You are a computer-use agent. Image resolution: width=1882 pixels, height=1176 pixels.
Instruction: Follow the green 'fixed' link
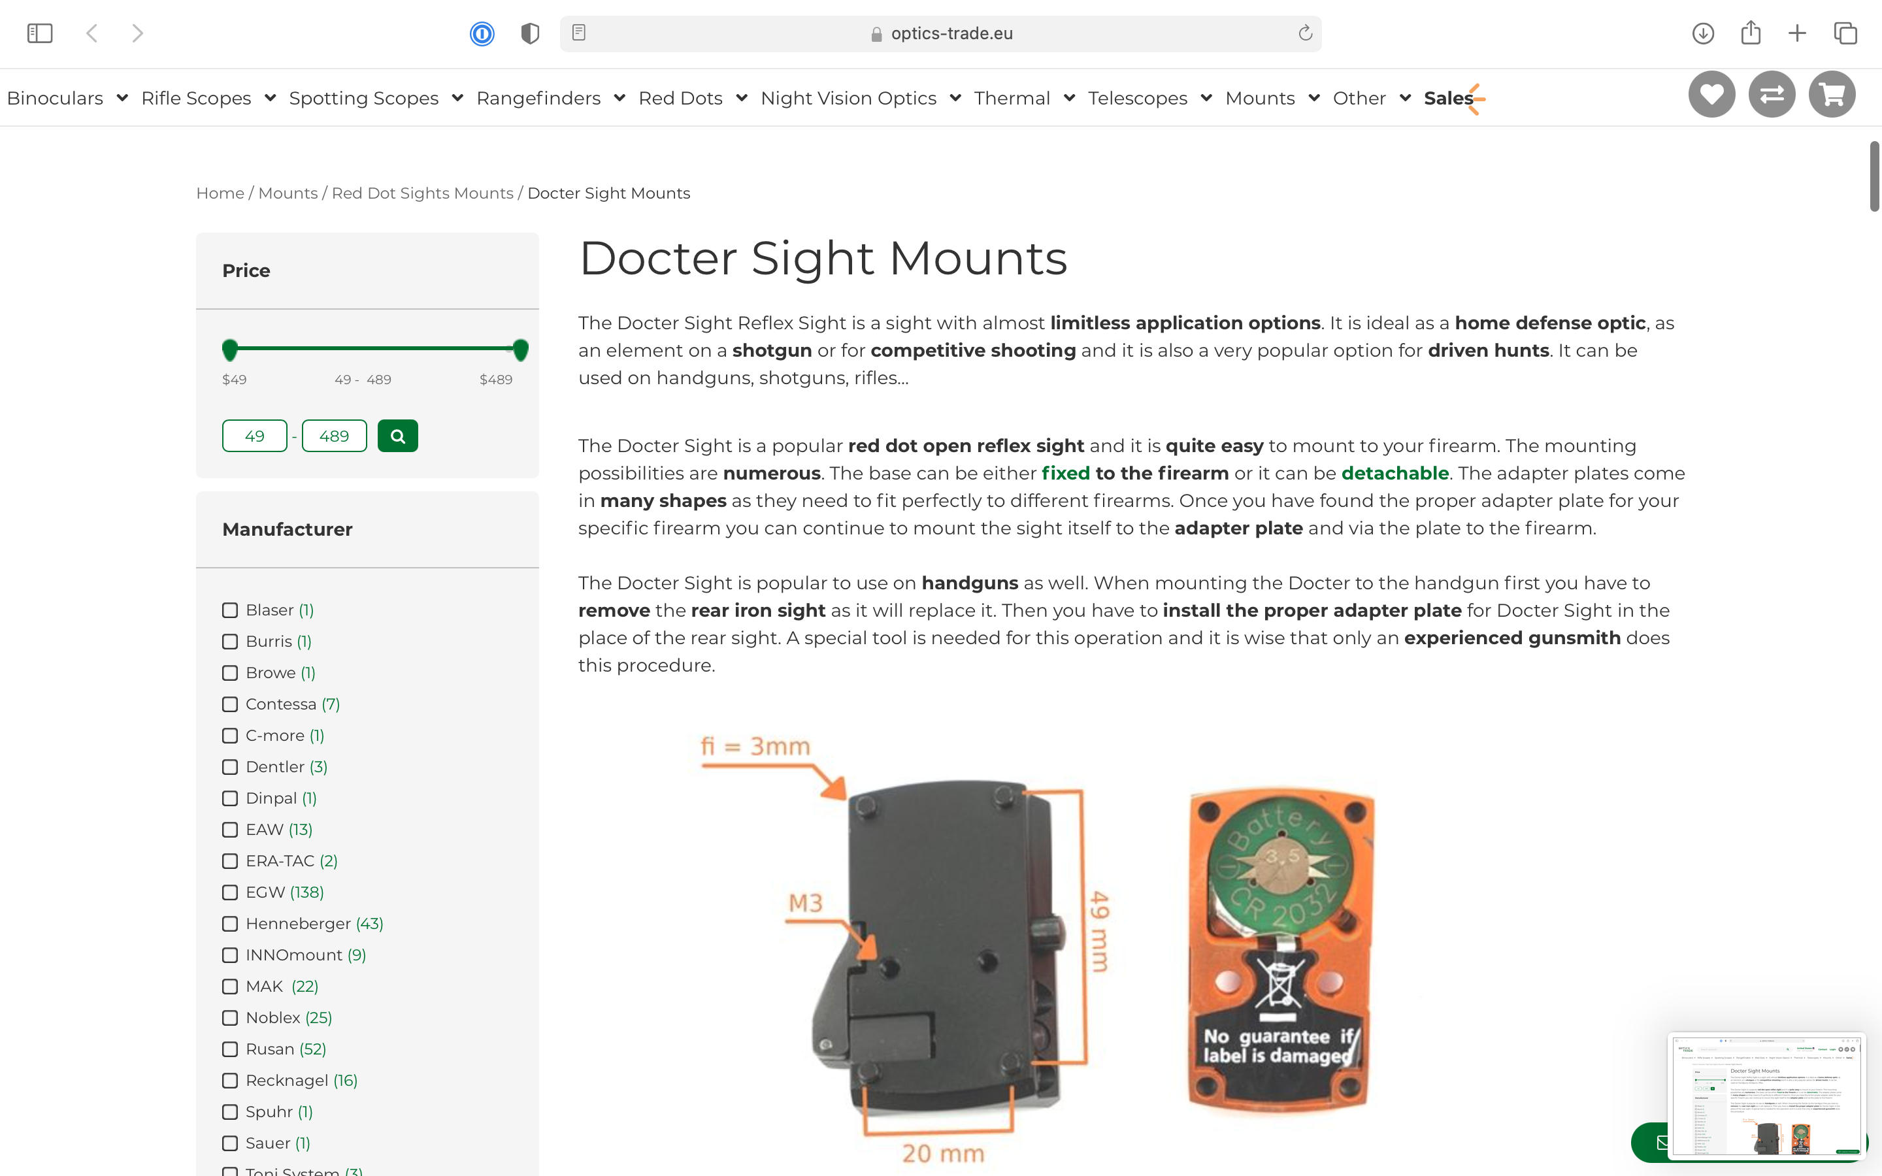pos(1065,473)
